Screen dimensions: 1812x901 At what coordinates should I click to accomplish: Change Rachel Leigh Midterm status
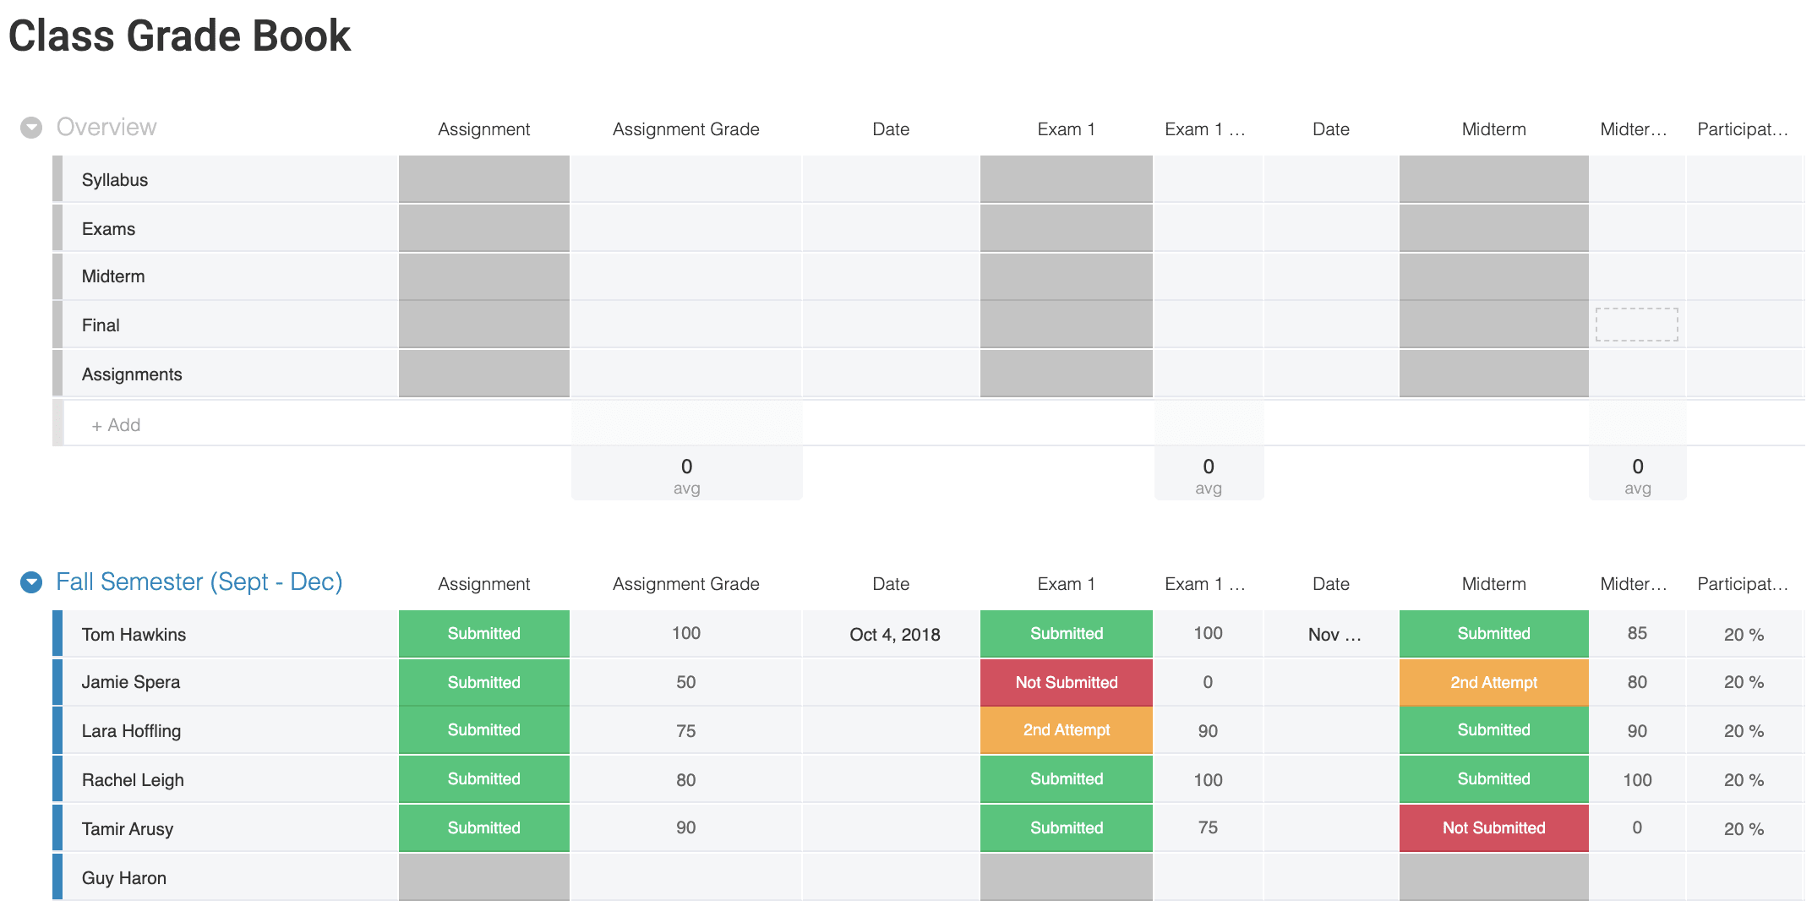pyautogui.click(x=1494, y=779)
